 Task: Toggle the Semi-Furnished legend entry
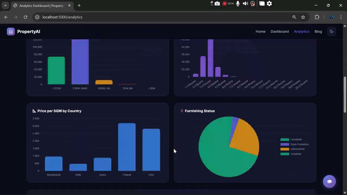tap(294, 144)
